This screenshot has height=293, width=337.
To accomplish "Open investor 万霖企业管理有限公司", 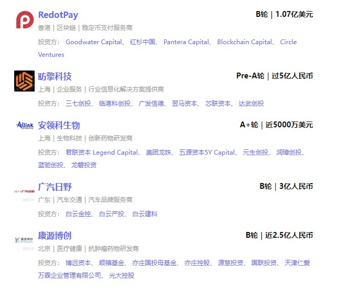I will tap(70, 276).
